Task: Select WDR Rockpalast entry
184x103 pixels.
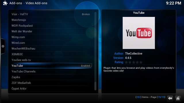Action: 52,25
